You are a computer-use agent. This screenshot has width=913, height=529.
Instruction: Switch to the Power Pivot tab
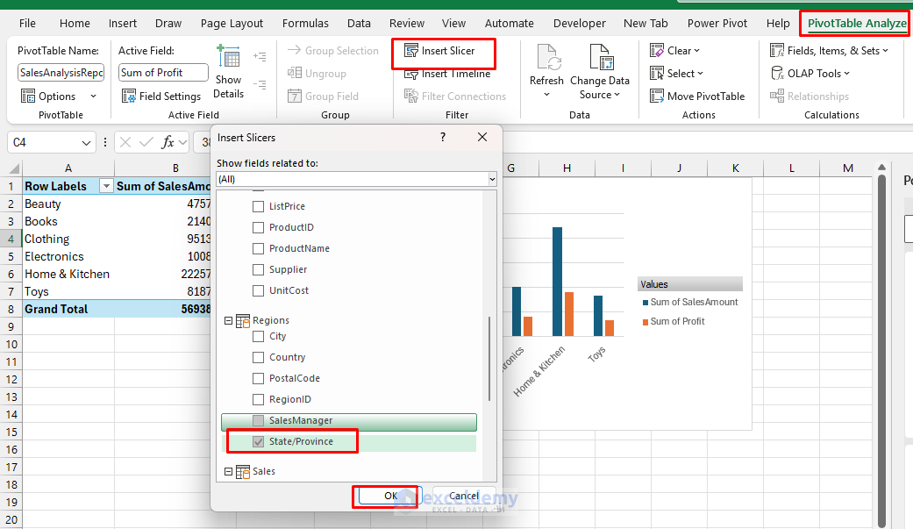point(717,23)
